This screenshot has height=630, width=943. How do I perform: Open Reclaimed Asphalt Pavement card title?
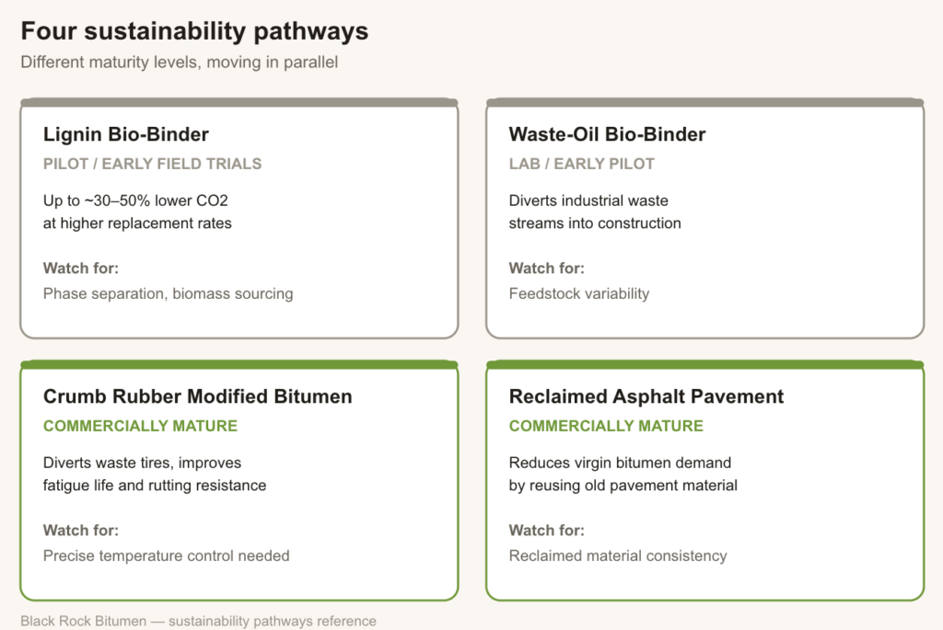(x=646, y=396)
